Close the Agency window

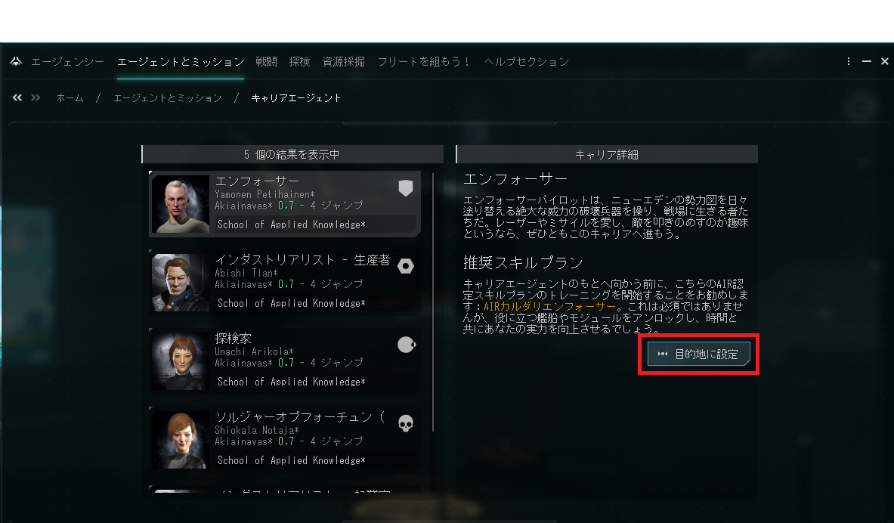coord(884,61)
